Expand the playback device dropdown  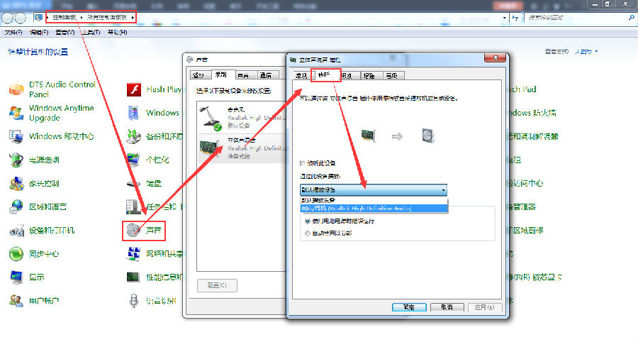444,190
